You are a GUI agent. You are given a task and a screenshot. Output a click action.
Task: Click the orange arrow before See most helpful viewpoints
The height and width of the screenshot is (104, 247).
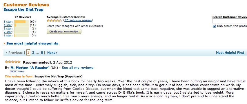tap(4, 43)
